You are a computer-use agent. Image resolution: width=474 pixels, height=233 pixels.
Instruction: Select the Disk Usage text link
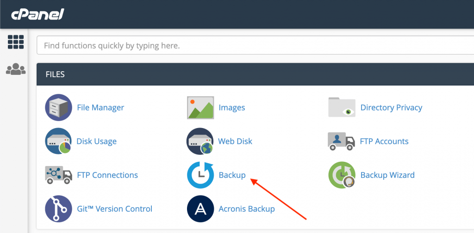pos(96,141)
